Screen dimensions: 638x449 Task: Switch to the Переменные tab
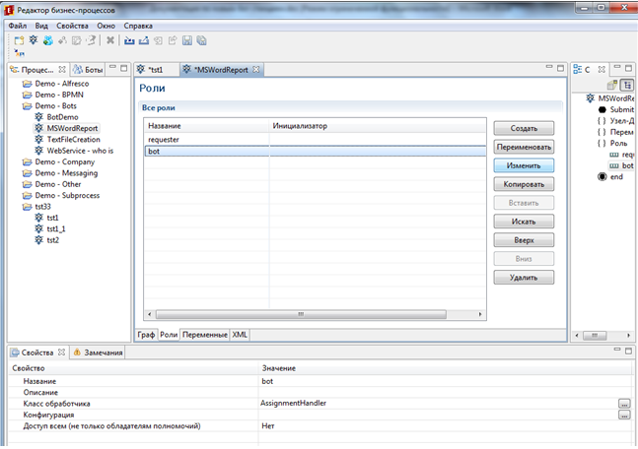click(204, 335)
